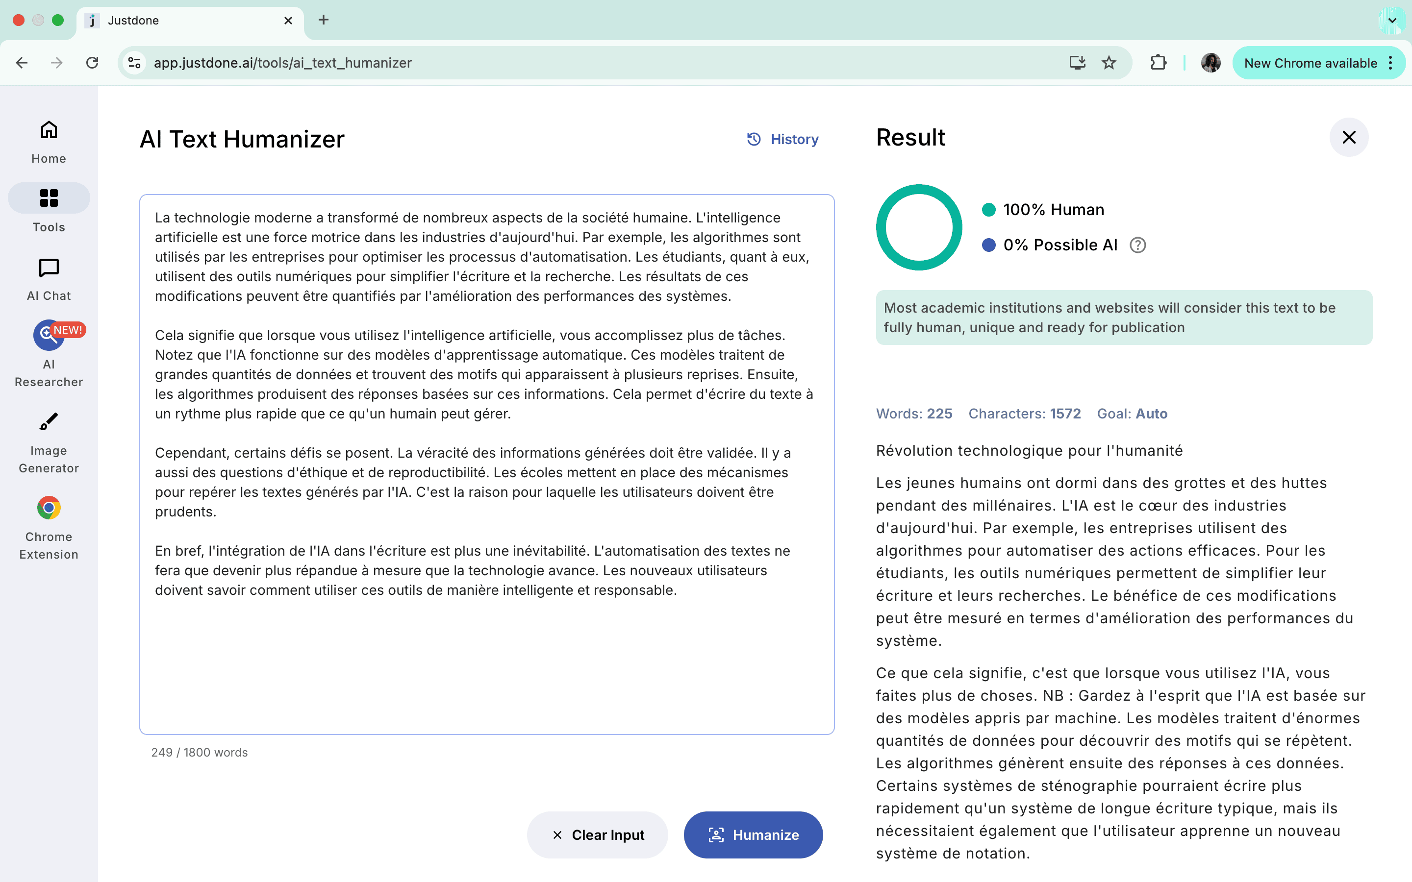1412x882 pixels.
Task: Select the Tools grid icon
Action: point(49,198)
